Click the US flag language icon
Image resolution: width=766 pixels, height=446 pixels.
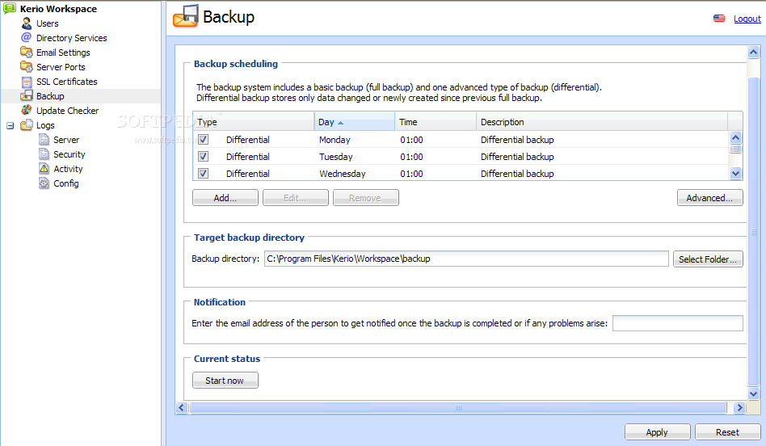click(x=719, y=19)
